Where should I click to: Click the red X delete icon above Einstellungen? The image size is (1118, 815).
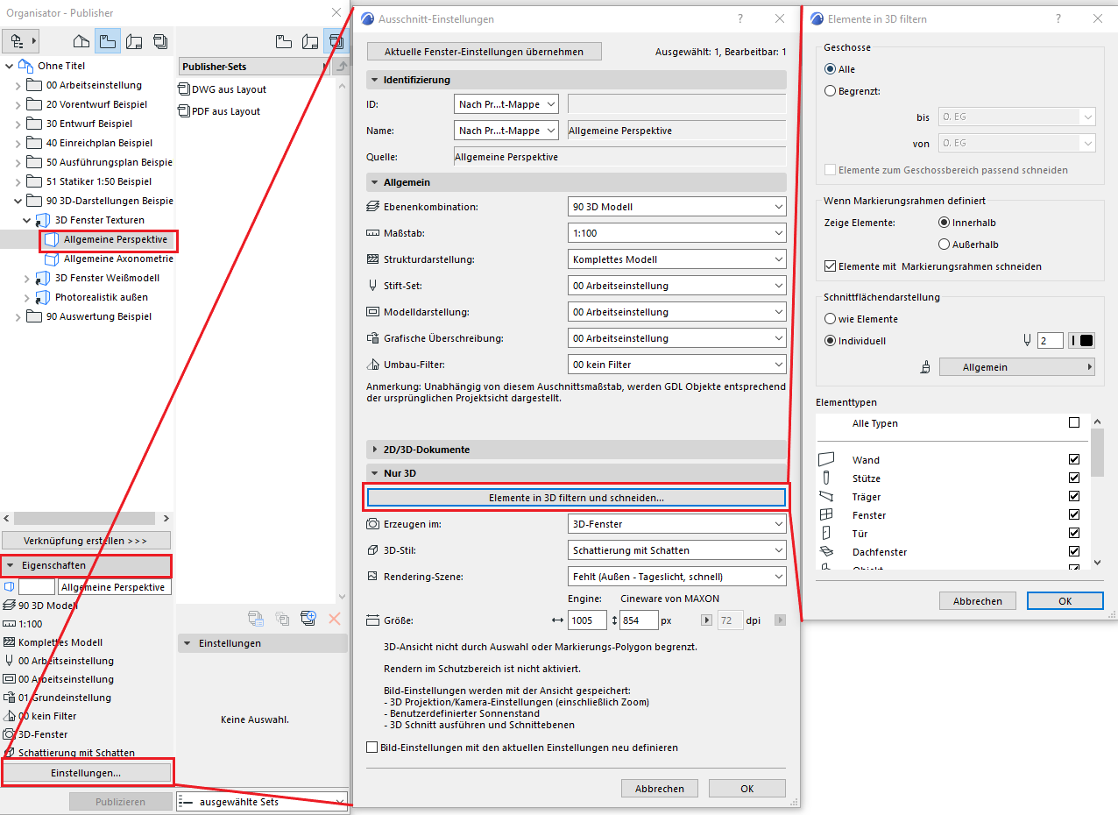336,620
